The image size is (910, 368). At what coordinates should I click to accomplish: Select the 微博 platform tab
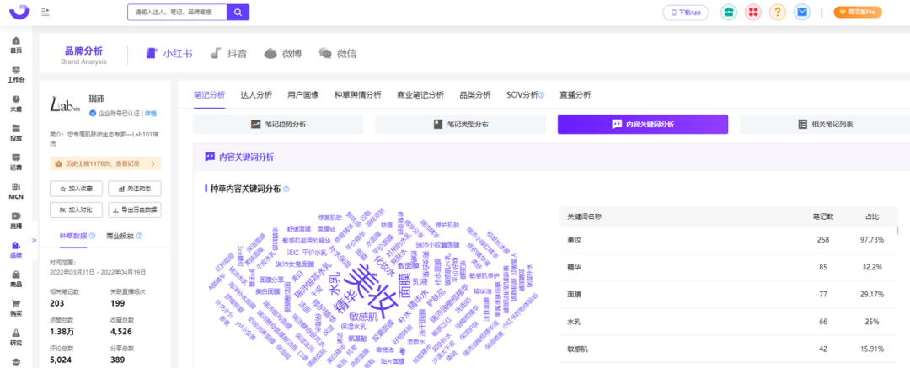282,53
